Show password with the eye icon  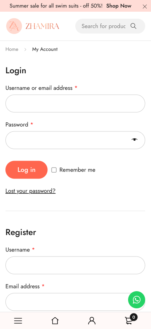click(x=134, y=140)
